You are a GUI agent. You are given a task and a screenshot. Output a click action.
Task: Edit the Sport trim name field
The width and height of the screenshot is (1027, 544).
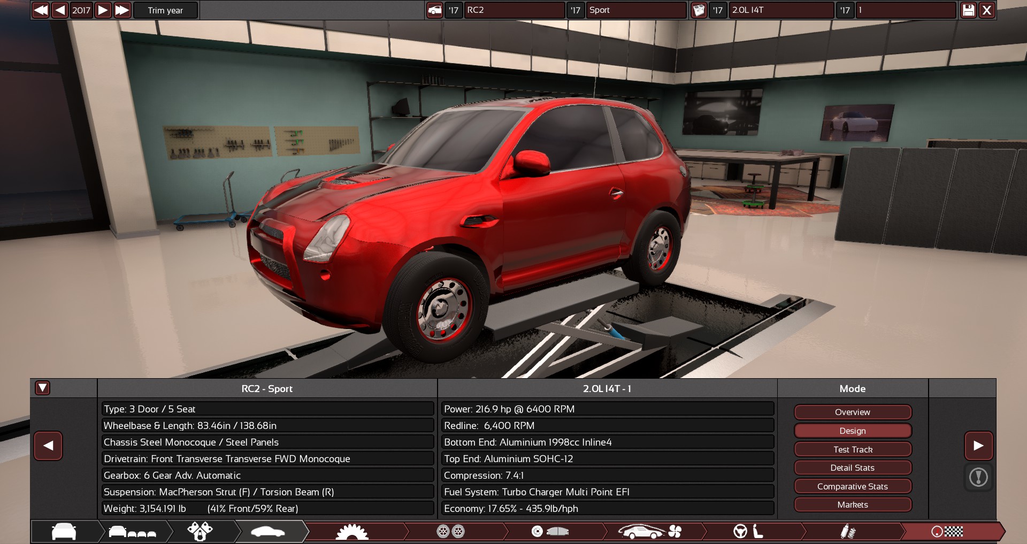[x=636, y=10]
